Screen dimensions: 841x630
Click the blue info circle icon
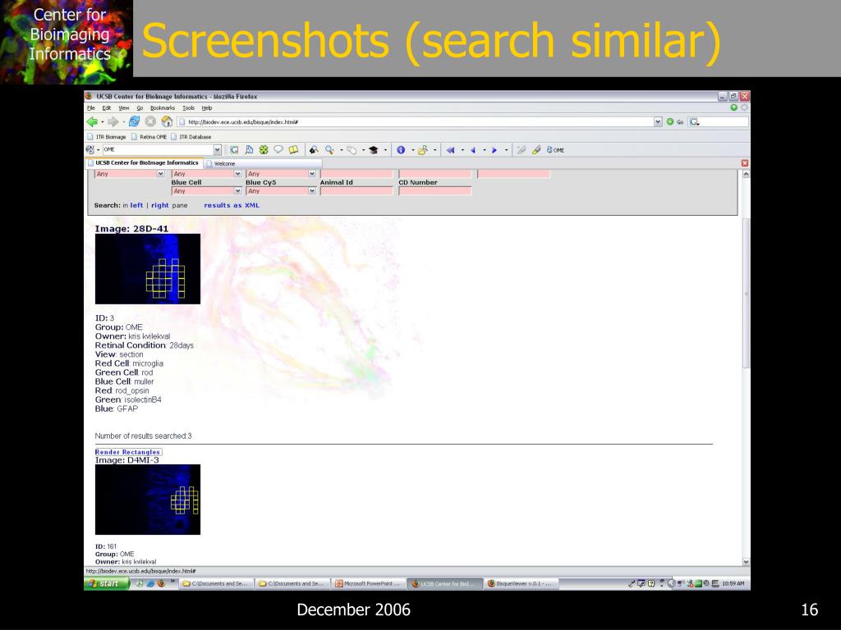pyautogui.click(x=401, y=150)
